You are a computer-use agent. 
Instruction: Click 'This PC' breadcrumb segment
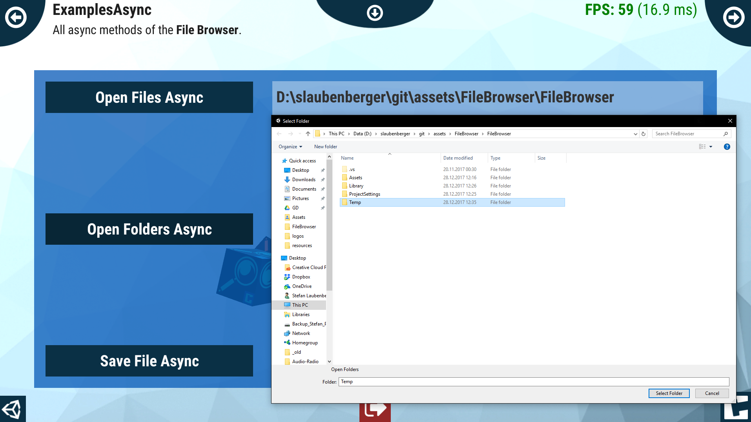(x=336, y=134)
